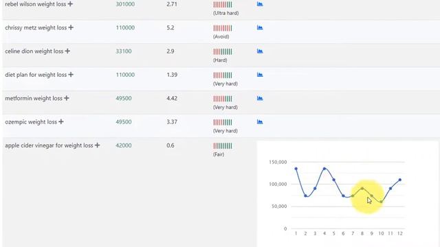Click search volume 42000
Screen dimensions: 440x247
124,145
